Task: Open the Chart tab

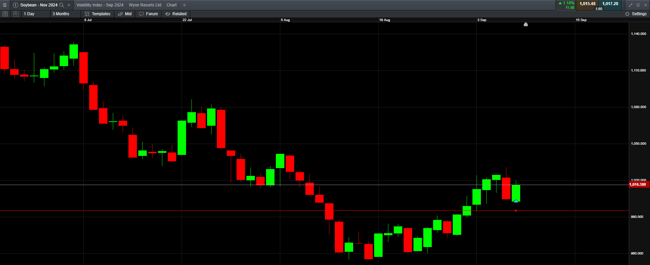Action: pyautogui.click(x=171, y=5)
